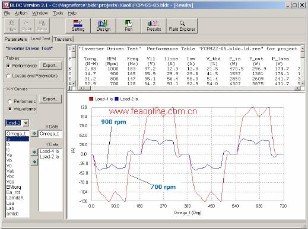The height and width of the screenshot is (229, 308).
Task: Click green arrow beside X Data field
Action: coord(34,134)
